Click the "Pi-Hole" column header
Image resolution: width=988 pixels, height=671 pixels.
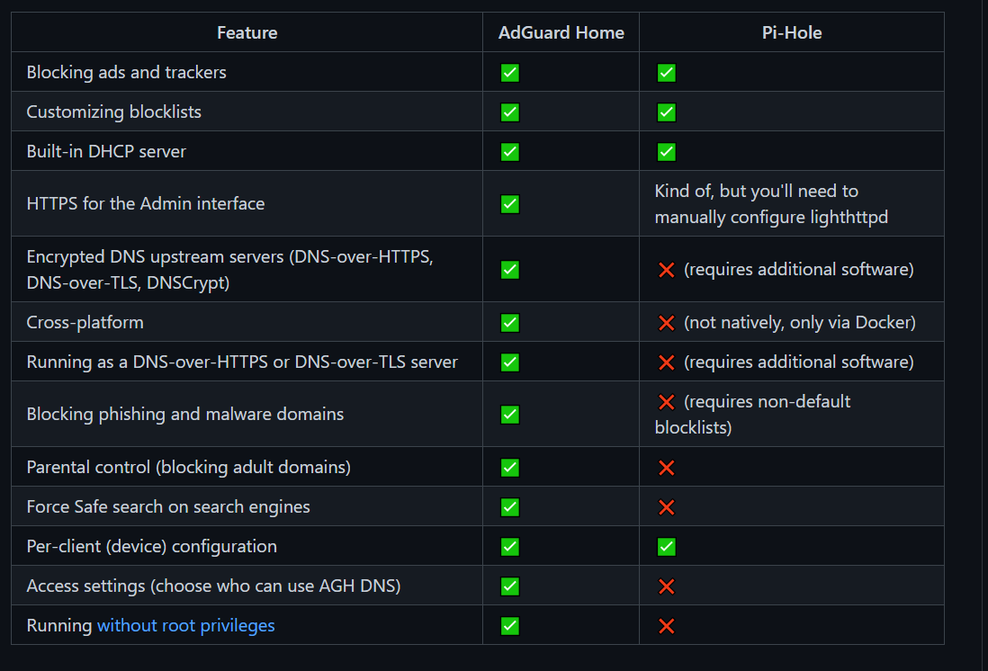792,32
